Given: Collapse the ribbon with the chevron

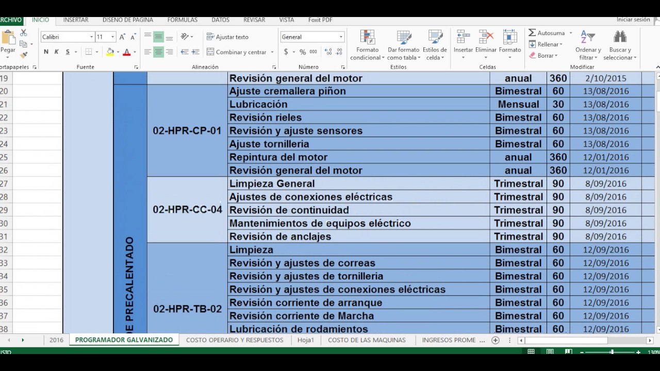Looking at the screenshot, I should pyautogui.click(x=657, y=68).
